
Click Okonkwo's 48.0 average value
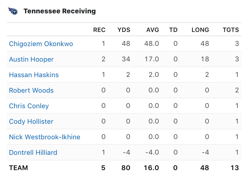[152, 44]
